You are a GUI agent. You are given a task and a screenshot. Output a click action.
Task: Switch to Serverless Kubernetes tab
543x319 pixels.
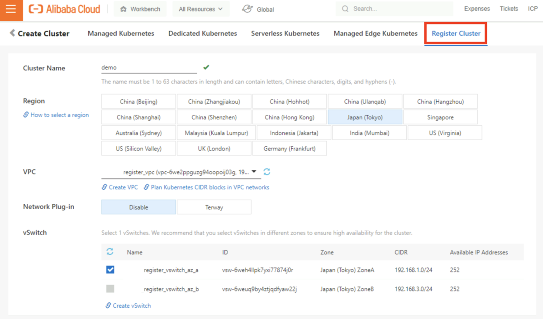click(285, 33)
